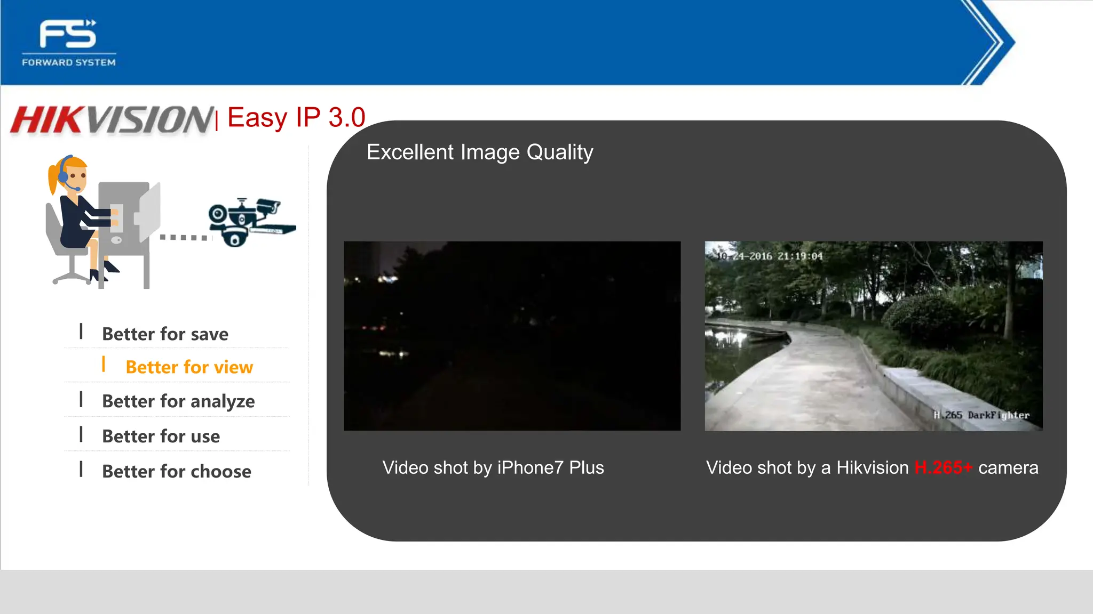Click the red 'H.265+' text in caption

[944, 468]
